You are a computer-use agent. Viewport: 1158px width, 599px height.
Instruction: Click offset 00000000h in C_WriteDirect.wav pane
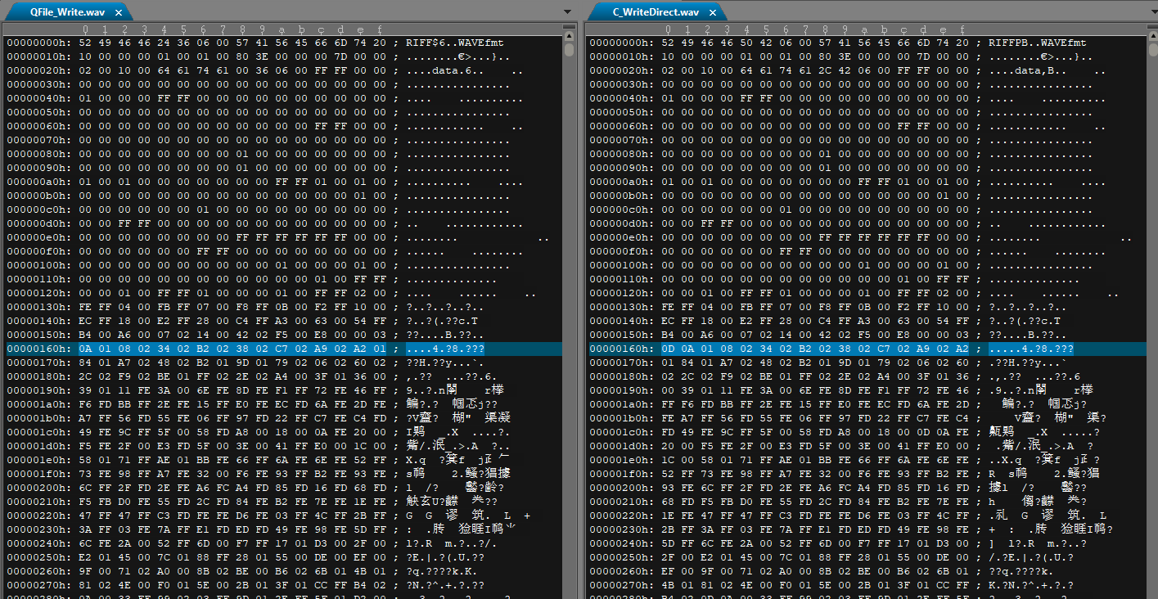coord(623,43)
